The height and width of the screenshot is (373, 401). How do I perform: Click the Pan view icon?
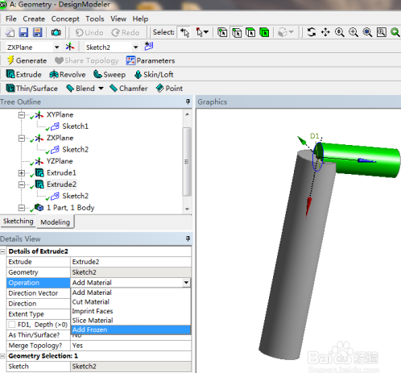(325, 32)
